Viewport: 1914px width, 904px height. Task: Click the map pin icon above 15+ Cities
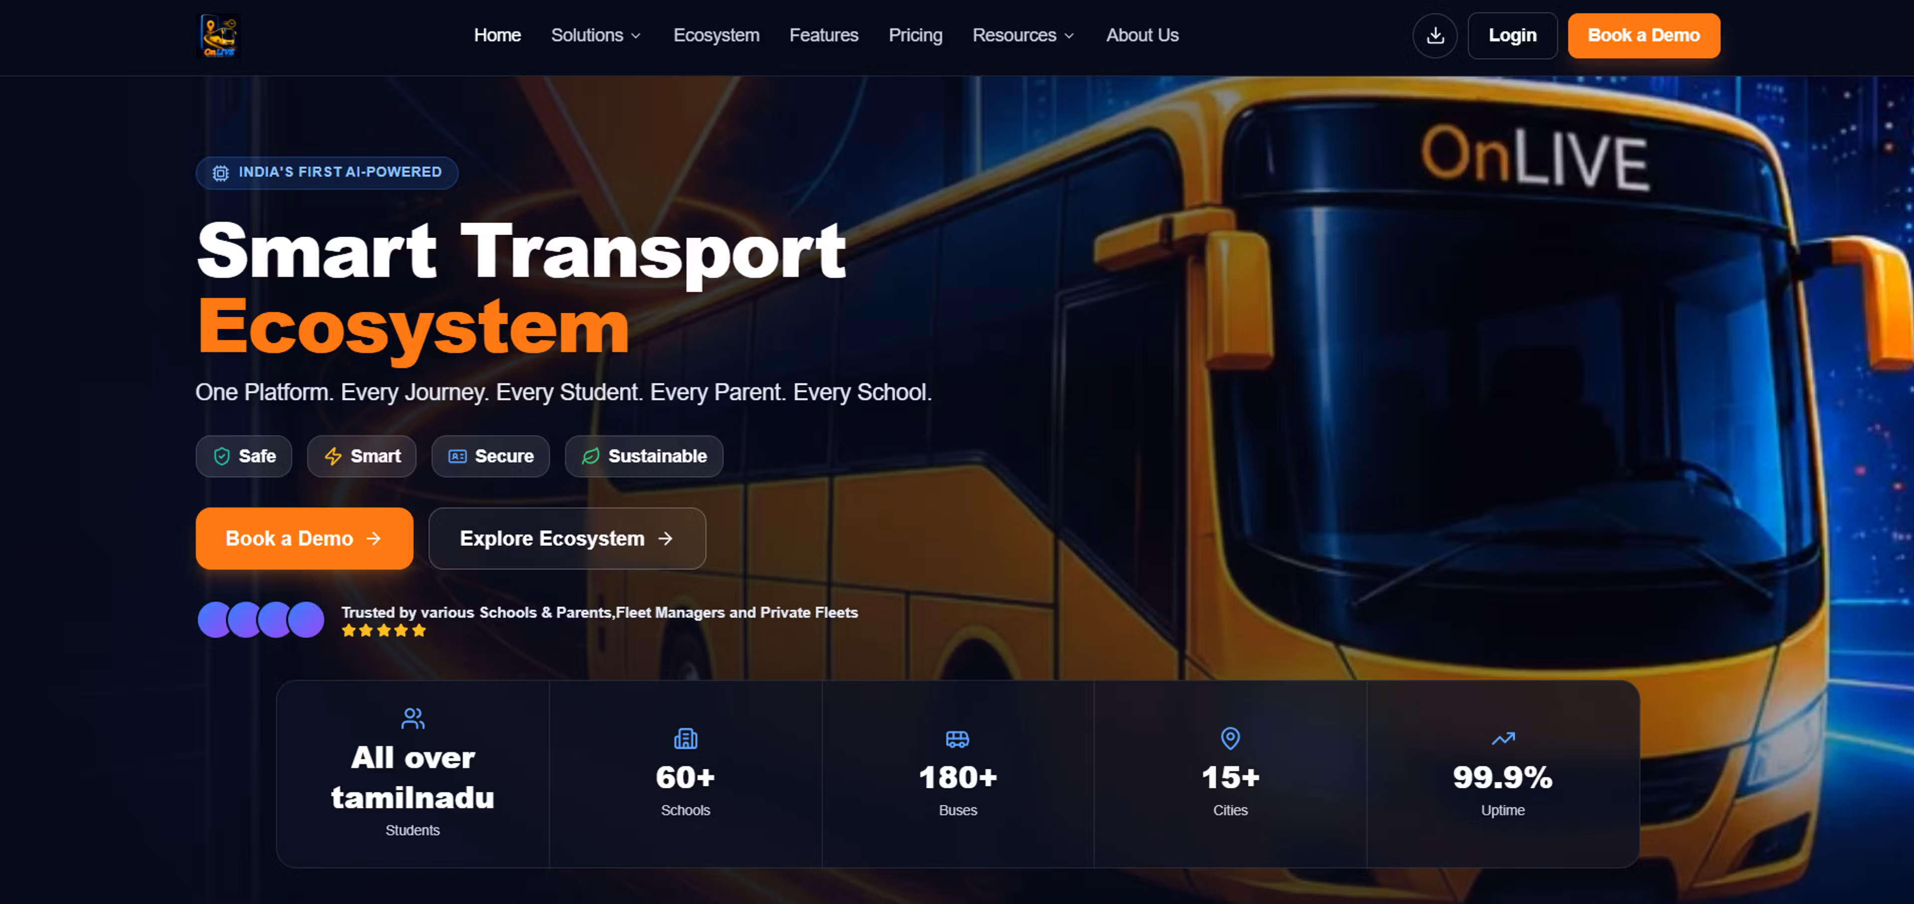click(1231, 738)
